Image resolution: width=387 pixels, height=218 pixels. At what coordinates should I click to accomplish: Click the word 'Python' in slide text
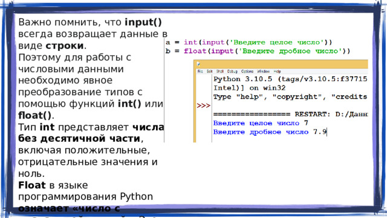137,197
